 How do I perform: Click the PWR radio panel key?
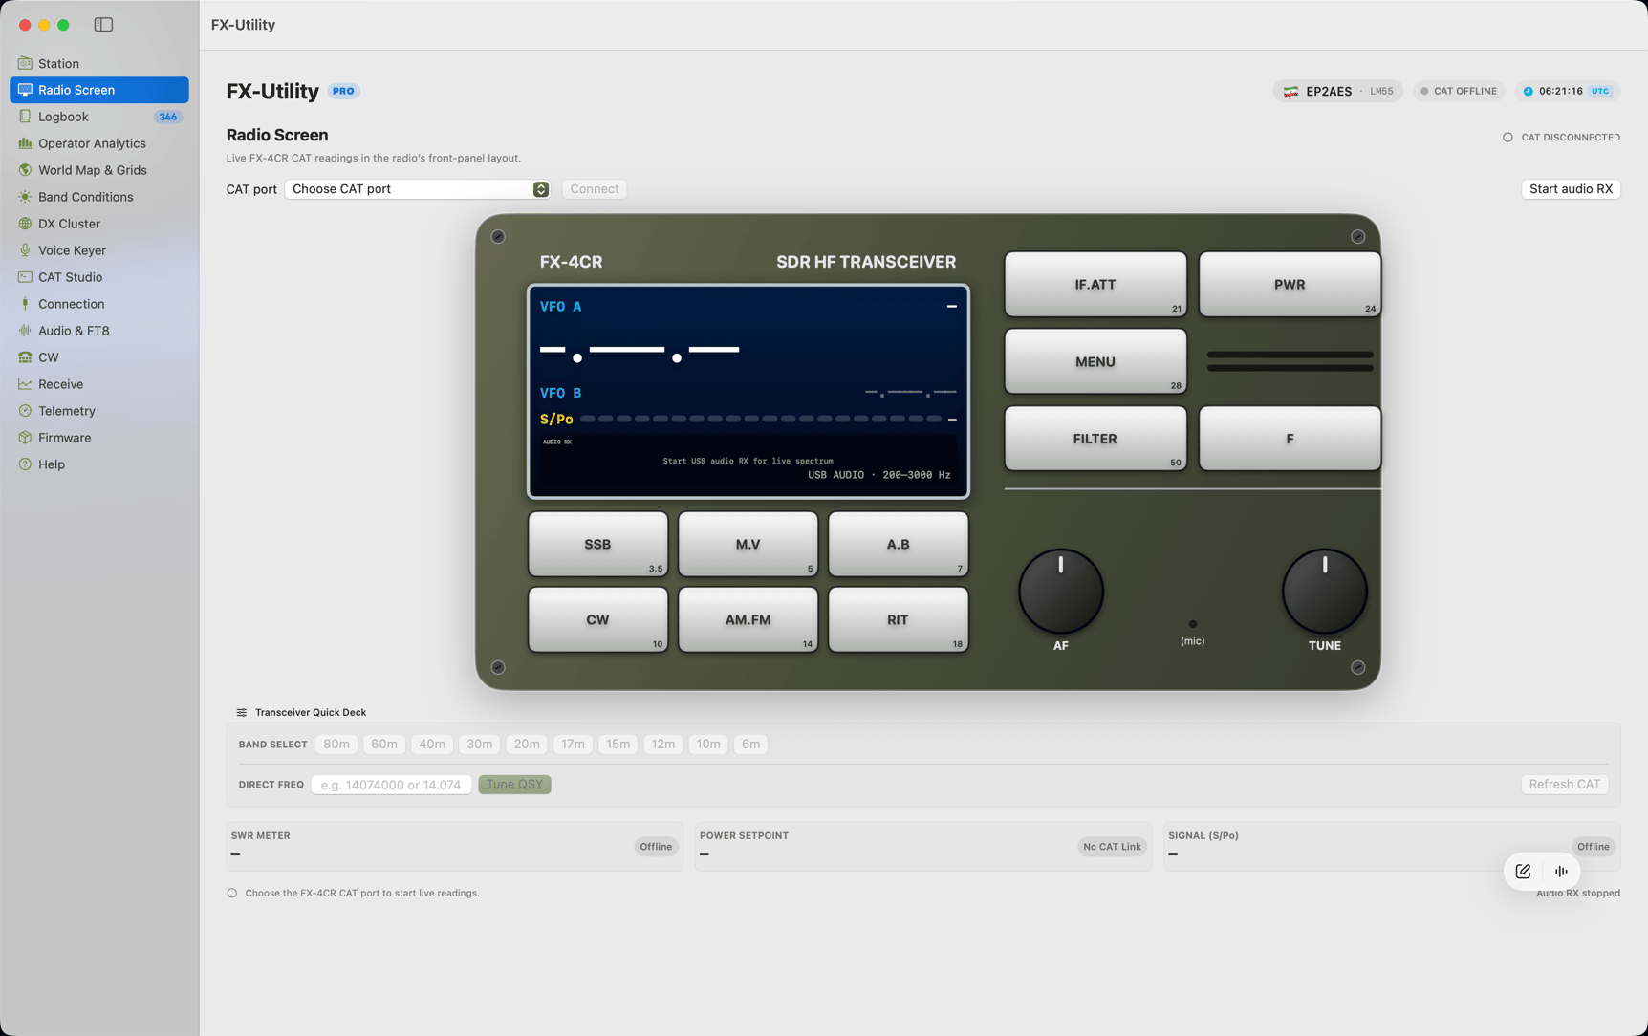[x=1290, y=285]
